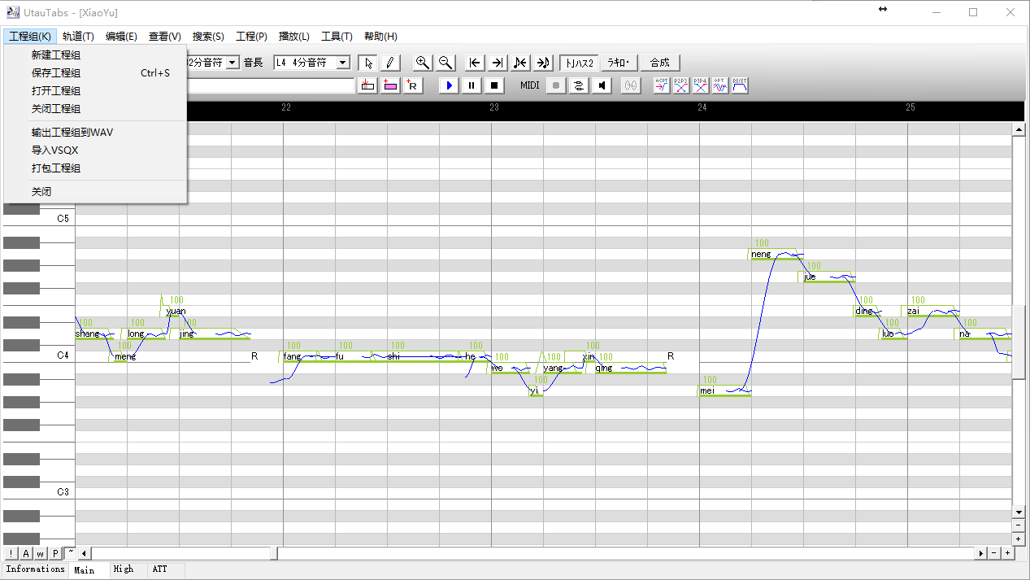The height and width of the screenshot is (580, 1030).
Task: Toggle the w display button
Action: click(40, 553)
